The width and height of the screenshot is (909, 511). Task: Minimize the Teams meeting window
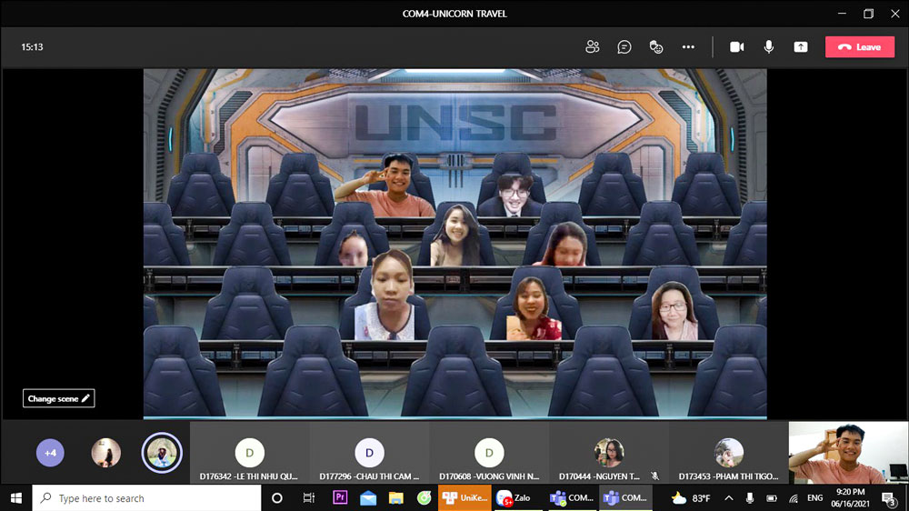click(x=842, y=14)
